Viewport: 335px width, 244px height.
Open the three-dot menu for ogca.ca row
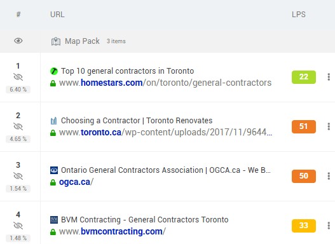pos(329,176)
